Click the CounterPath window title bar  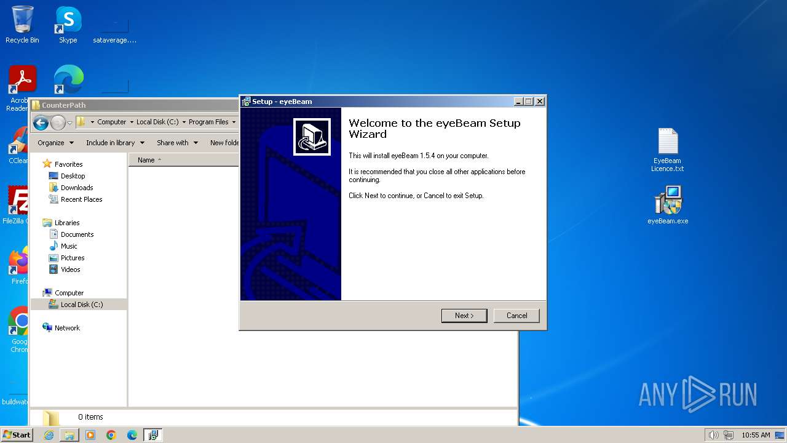135,105
